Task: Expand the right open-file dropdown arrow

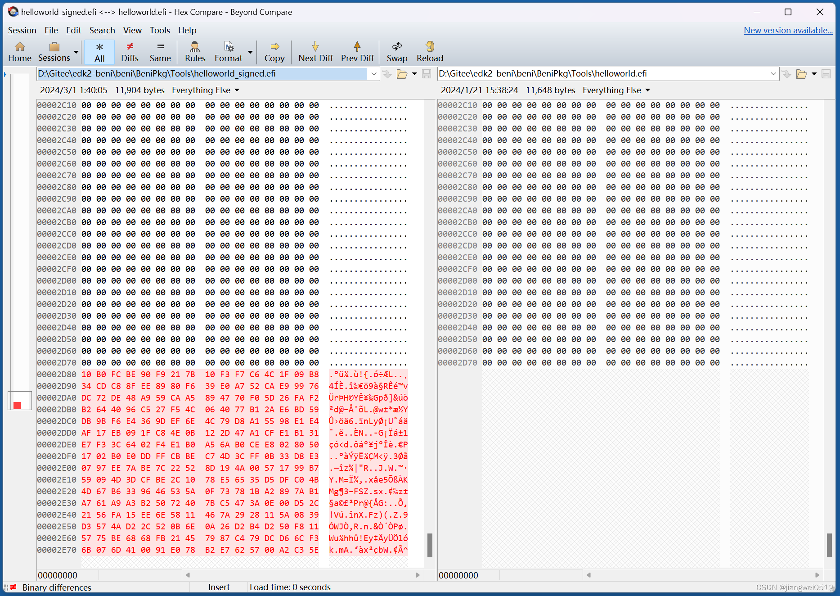Action: tap(814, 74)
